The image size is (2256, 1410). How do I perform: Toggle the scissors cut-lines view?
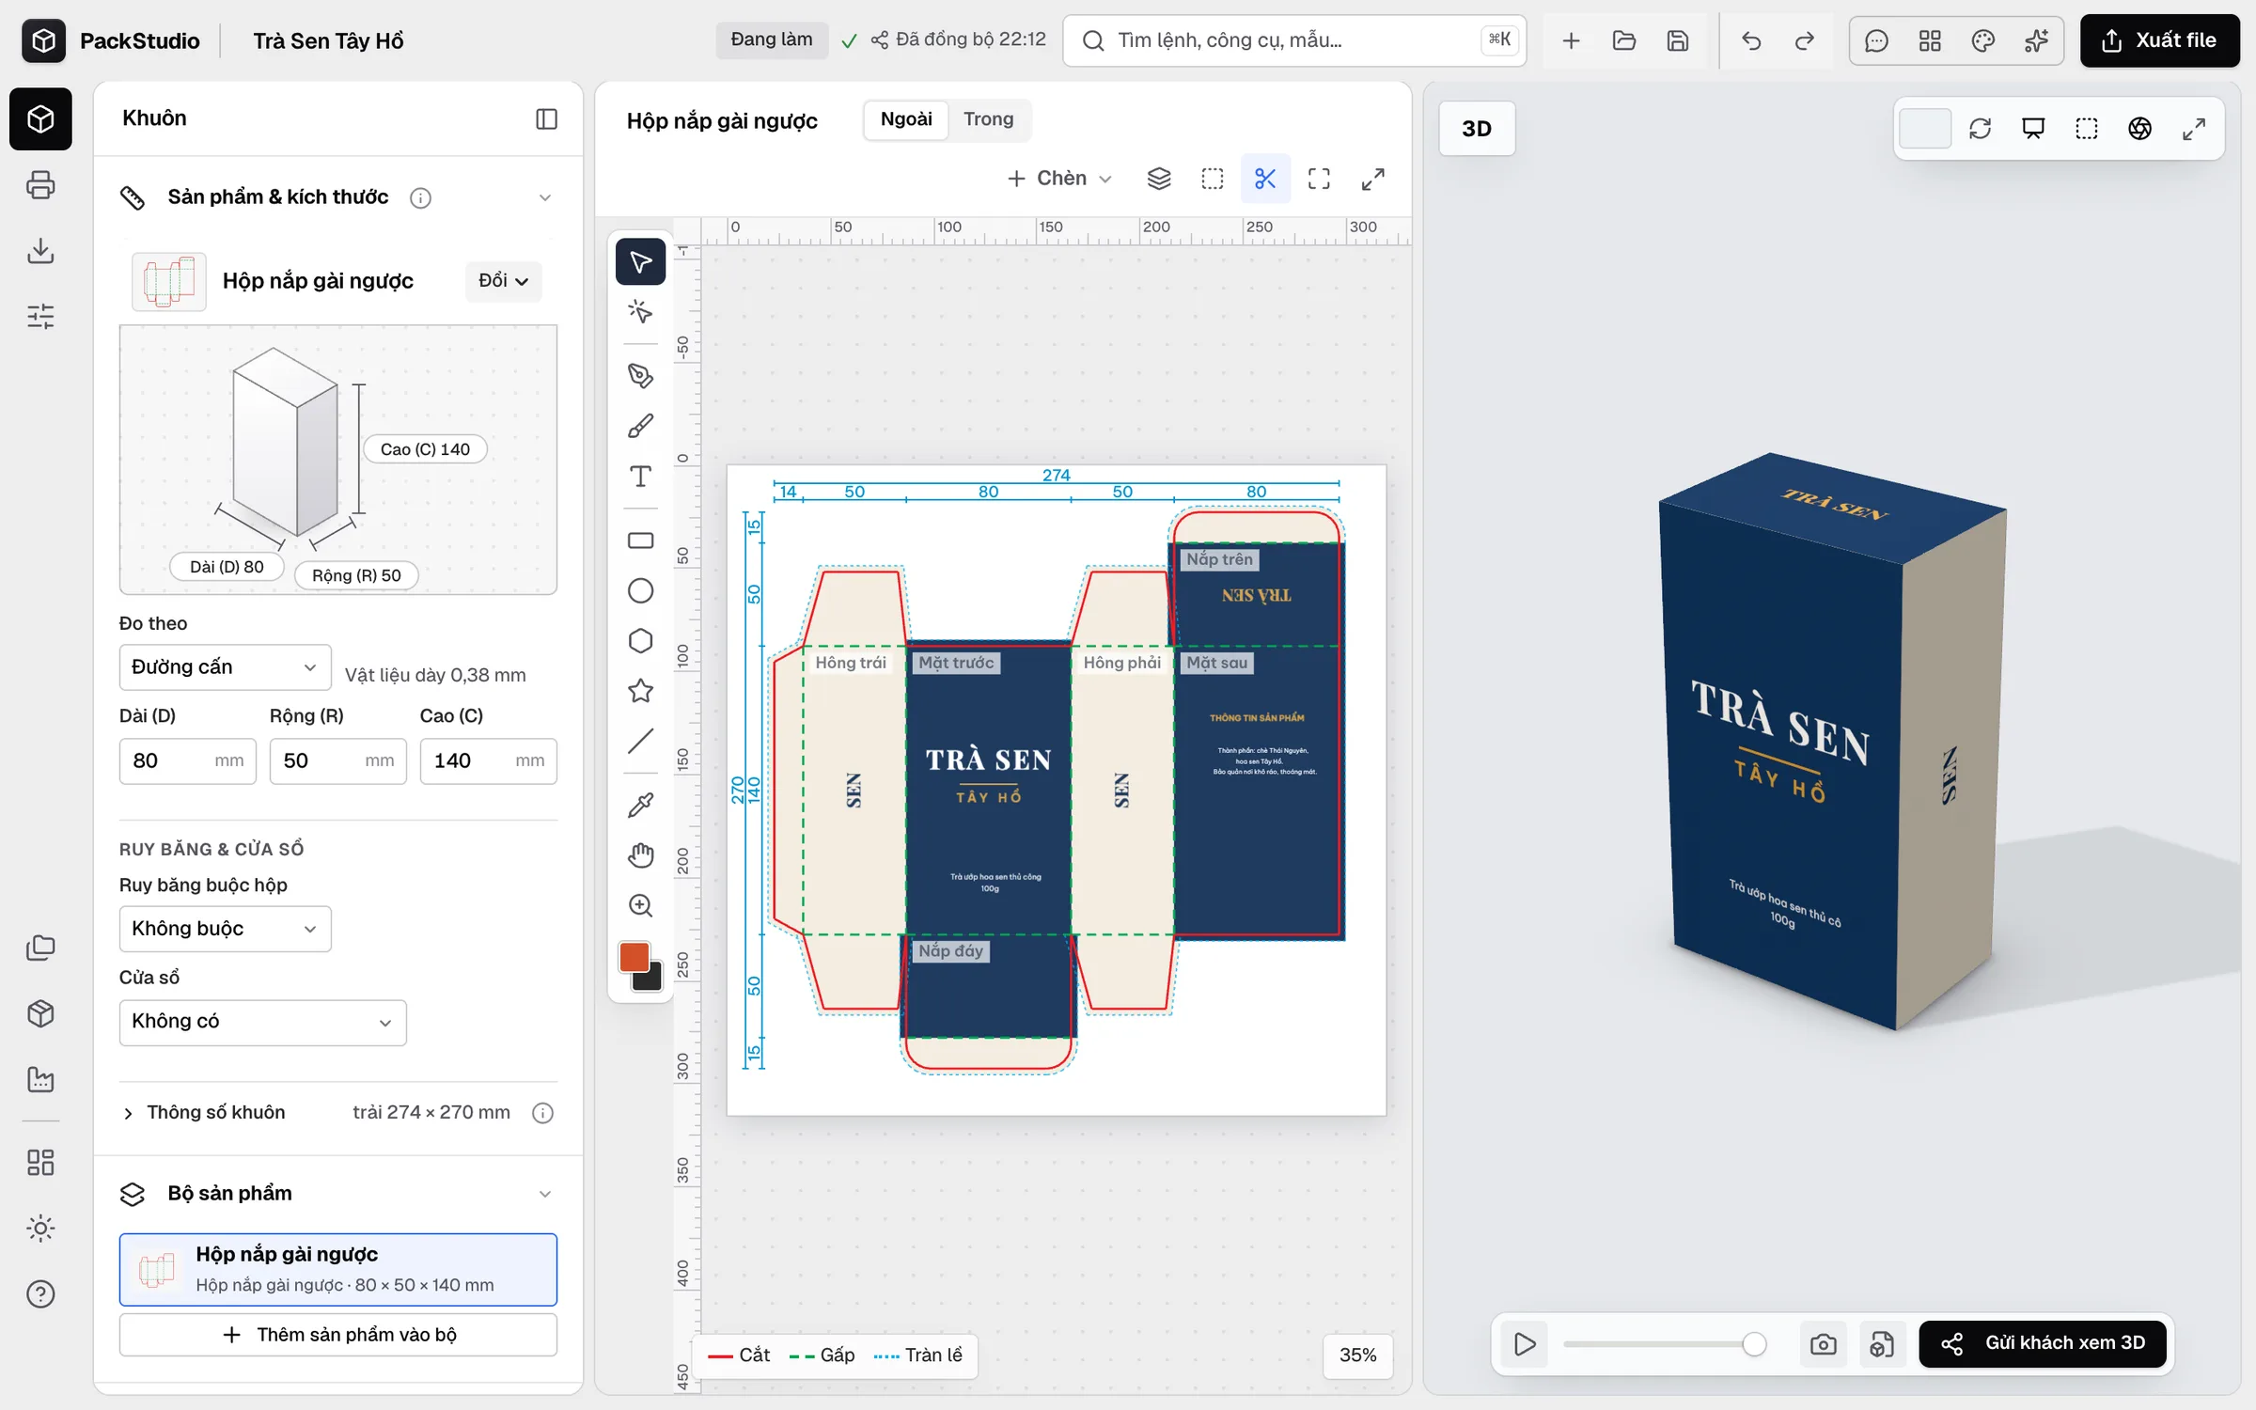1265,179
